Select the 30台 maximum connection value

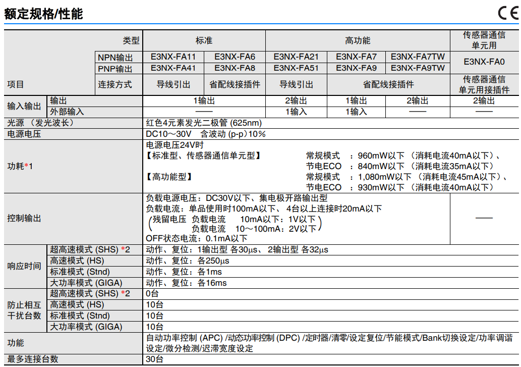click(x=154, y=359)
